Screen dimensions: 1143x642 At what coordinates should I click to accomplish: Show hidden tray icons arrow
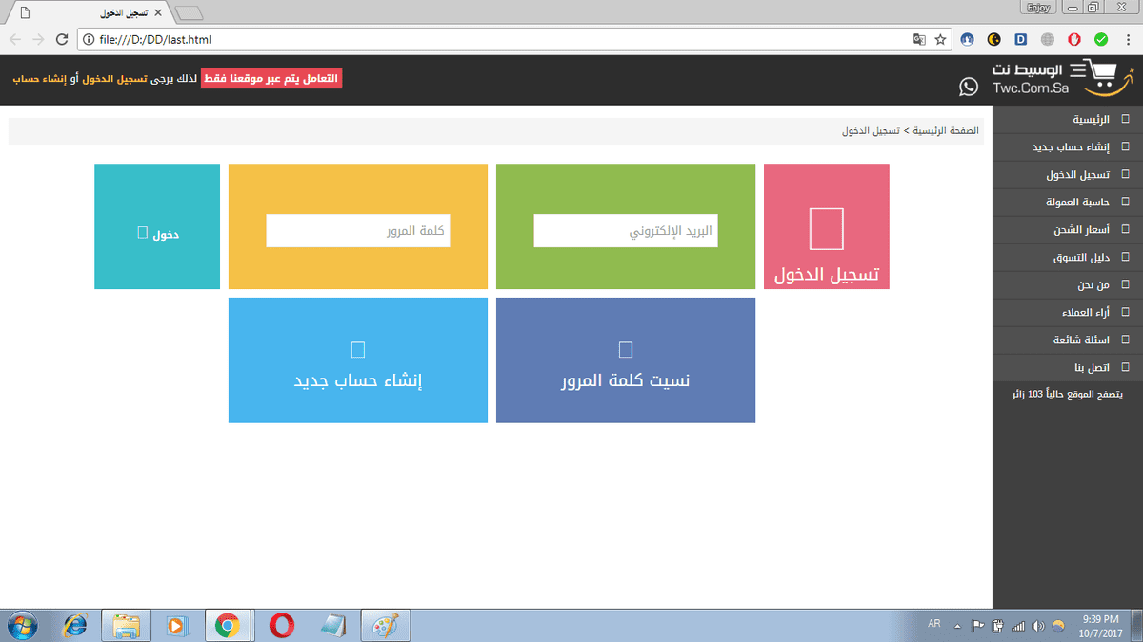tap(957, 626)
